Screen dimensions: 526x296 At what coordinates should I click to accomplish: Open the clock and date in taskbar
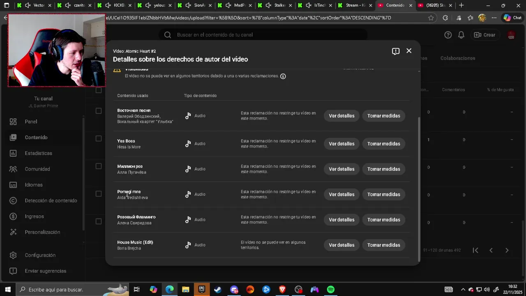[512, 289]
